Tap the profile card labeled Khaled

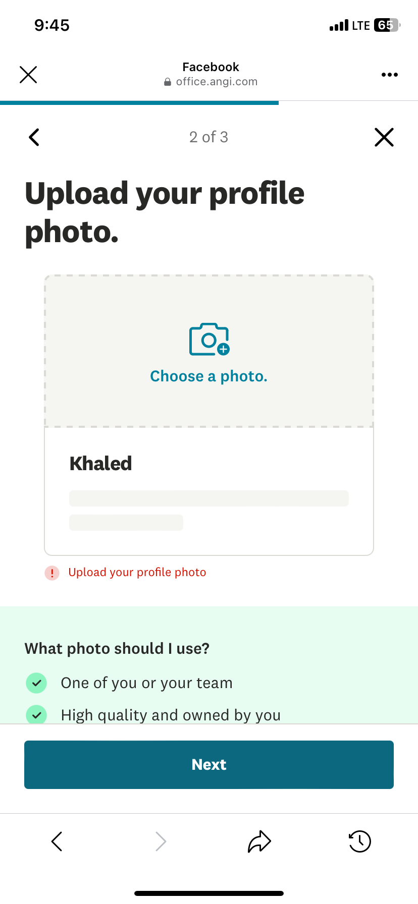tap(208, 491)
